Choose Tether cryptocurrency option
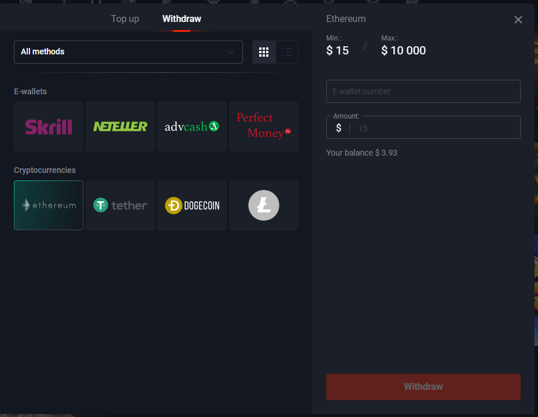 pos(120,205)
